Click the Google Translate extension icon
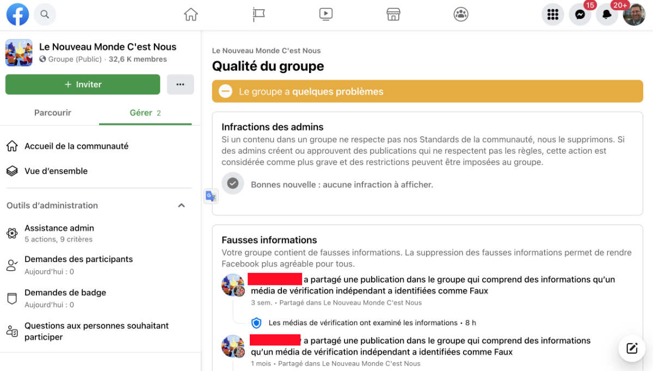The width and height of the screenshot is (653, 371). click(211, 196)
